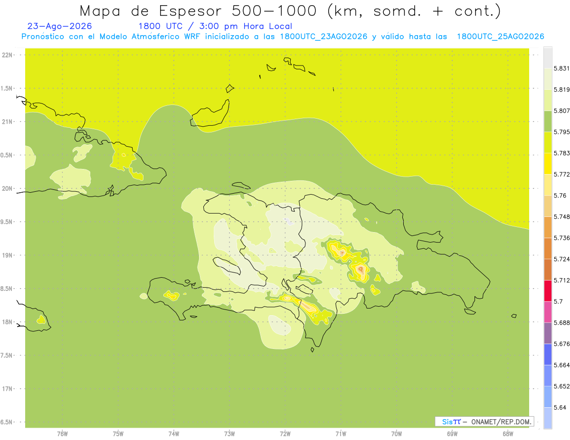Click the red swatch in the color legend
The width and height of the screenshot is (570, 440).
pyautogui.click(x=548, y=290)
